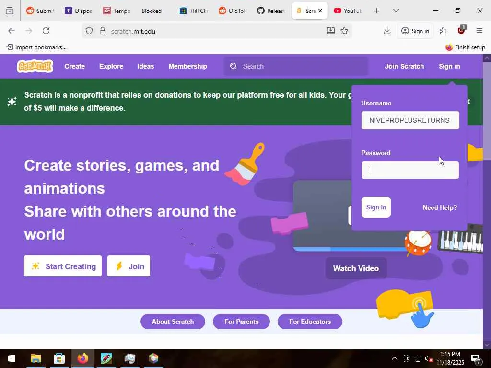Submit login with white Sign in button

point(376,207)
